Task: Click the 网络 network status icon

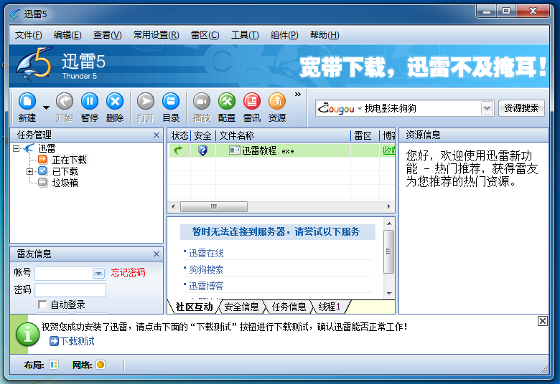Action: pyautogui.click(x=101, y=365)
